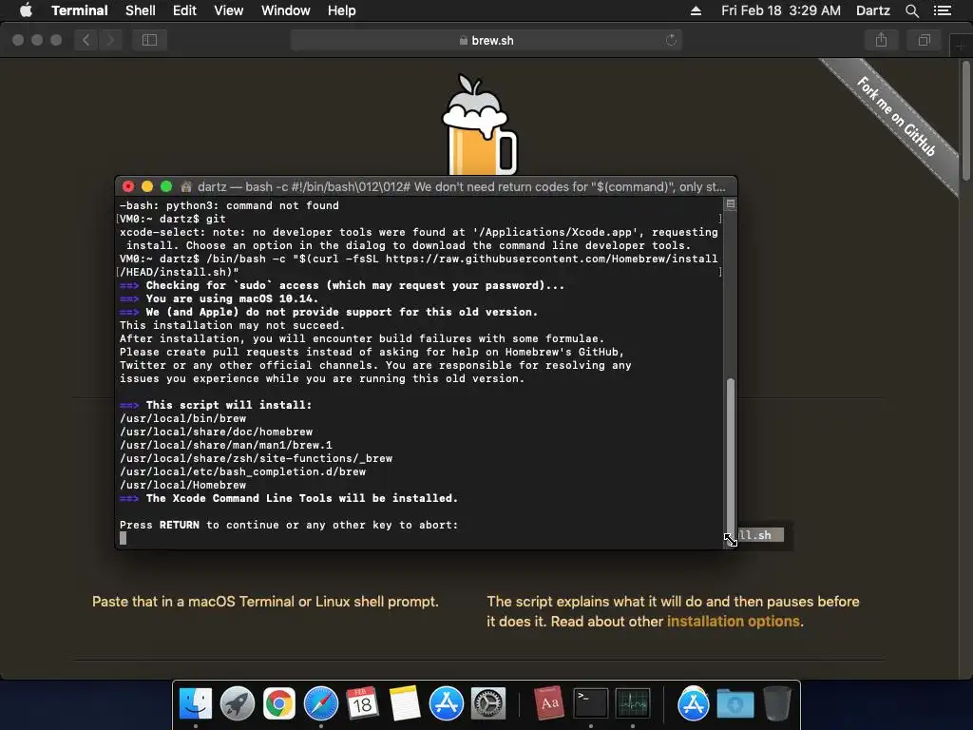
Task: Show all tabs in Safari
Action: click(x=924, y=40)
